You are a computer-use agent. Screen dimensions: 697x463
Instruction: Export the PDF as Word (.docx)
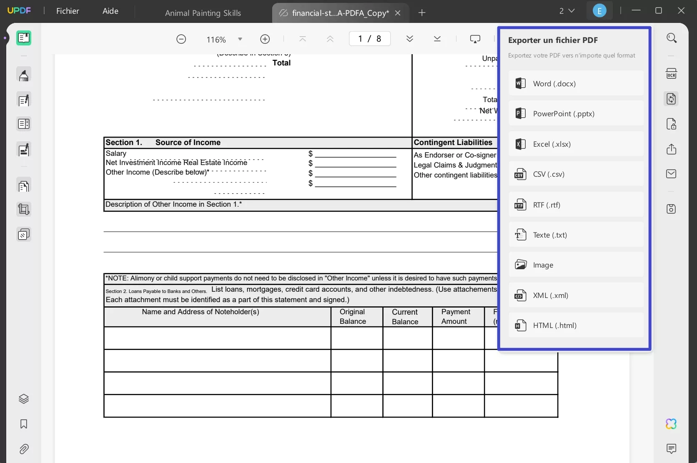pyautogui.click(x=576, y=83)
